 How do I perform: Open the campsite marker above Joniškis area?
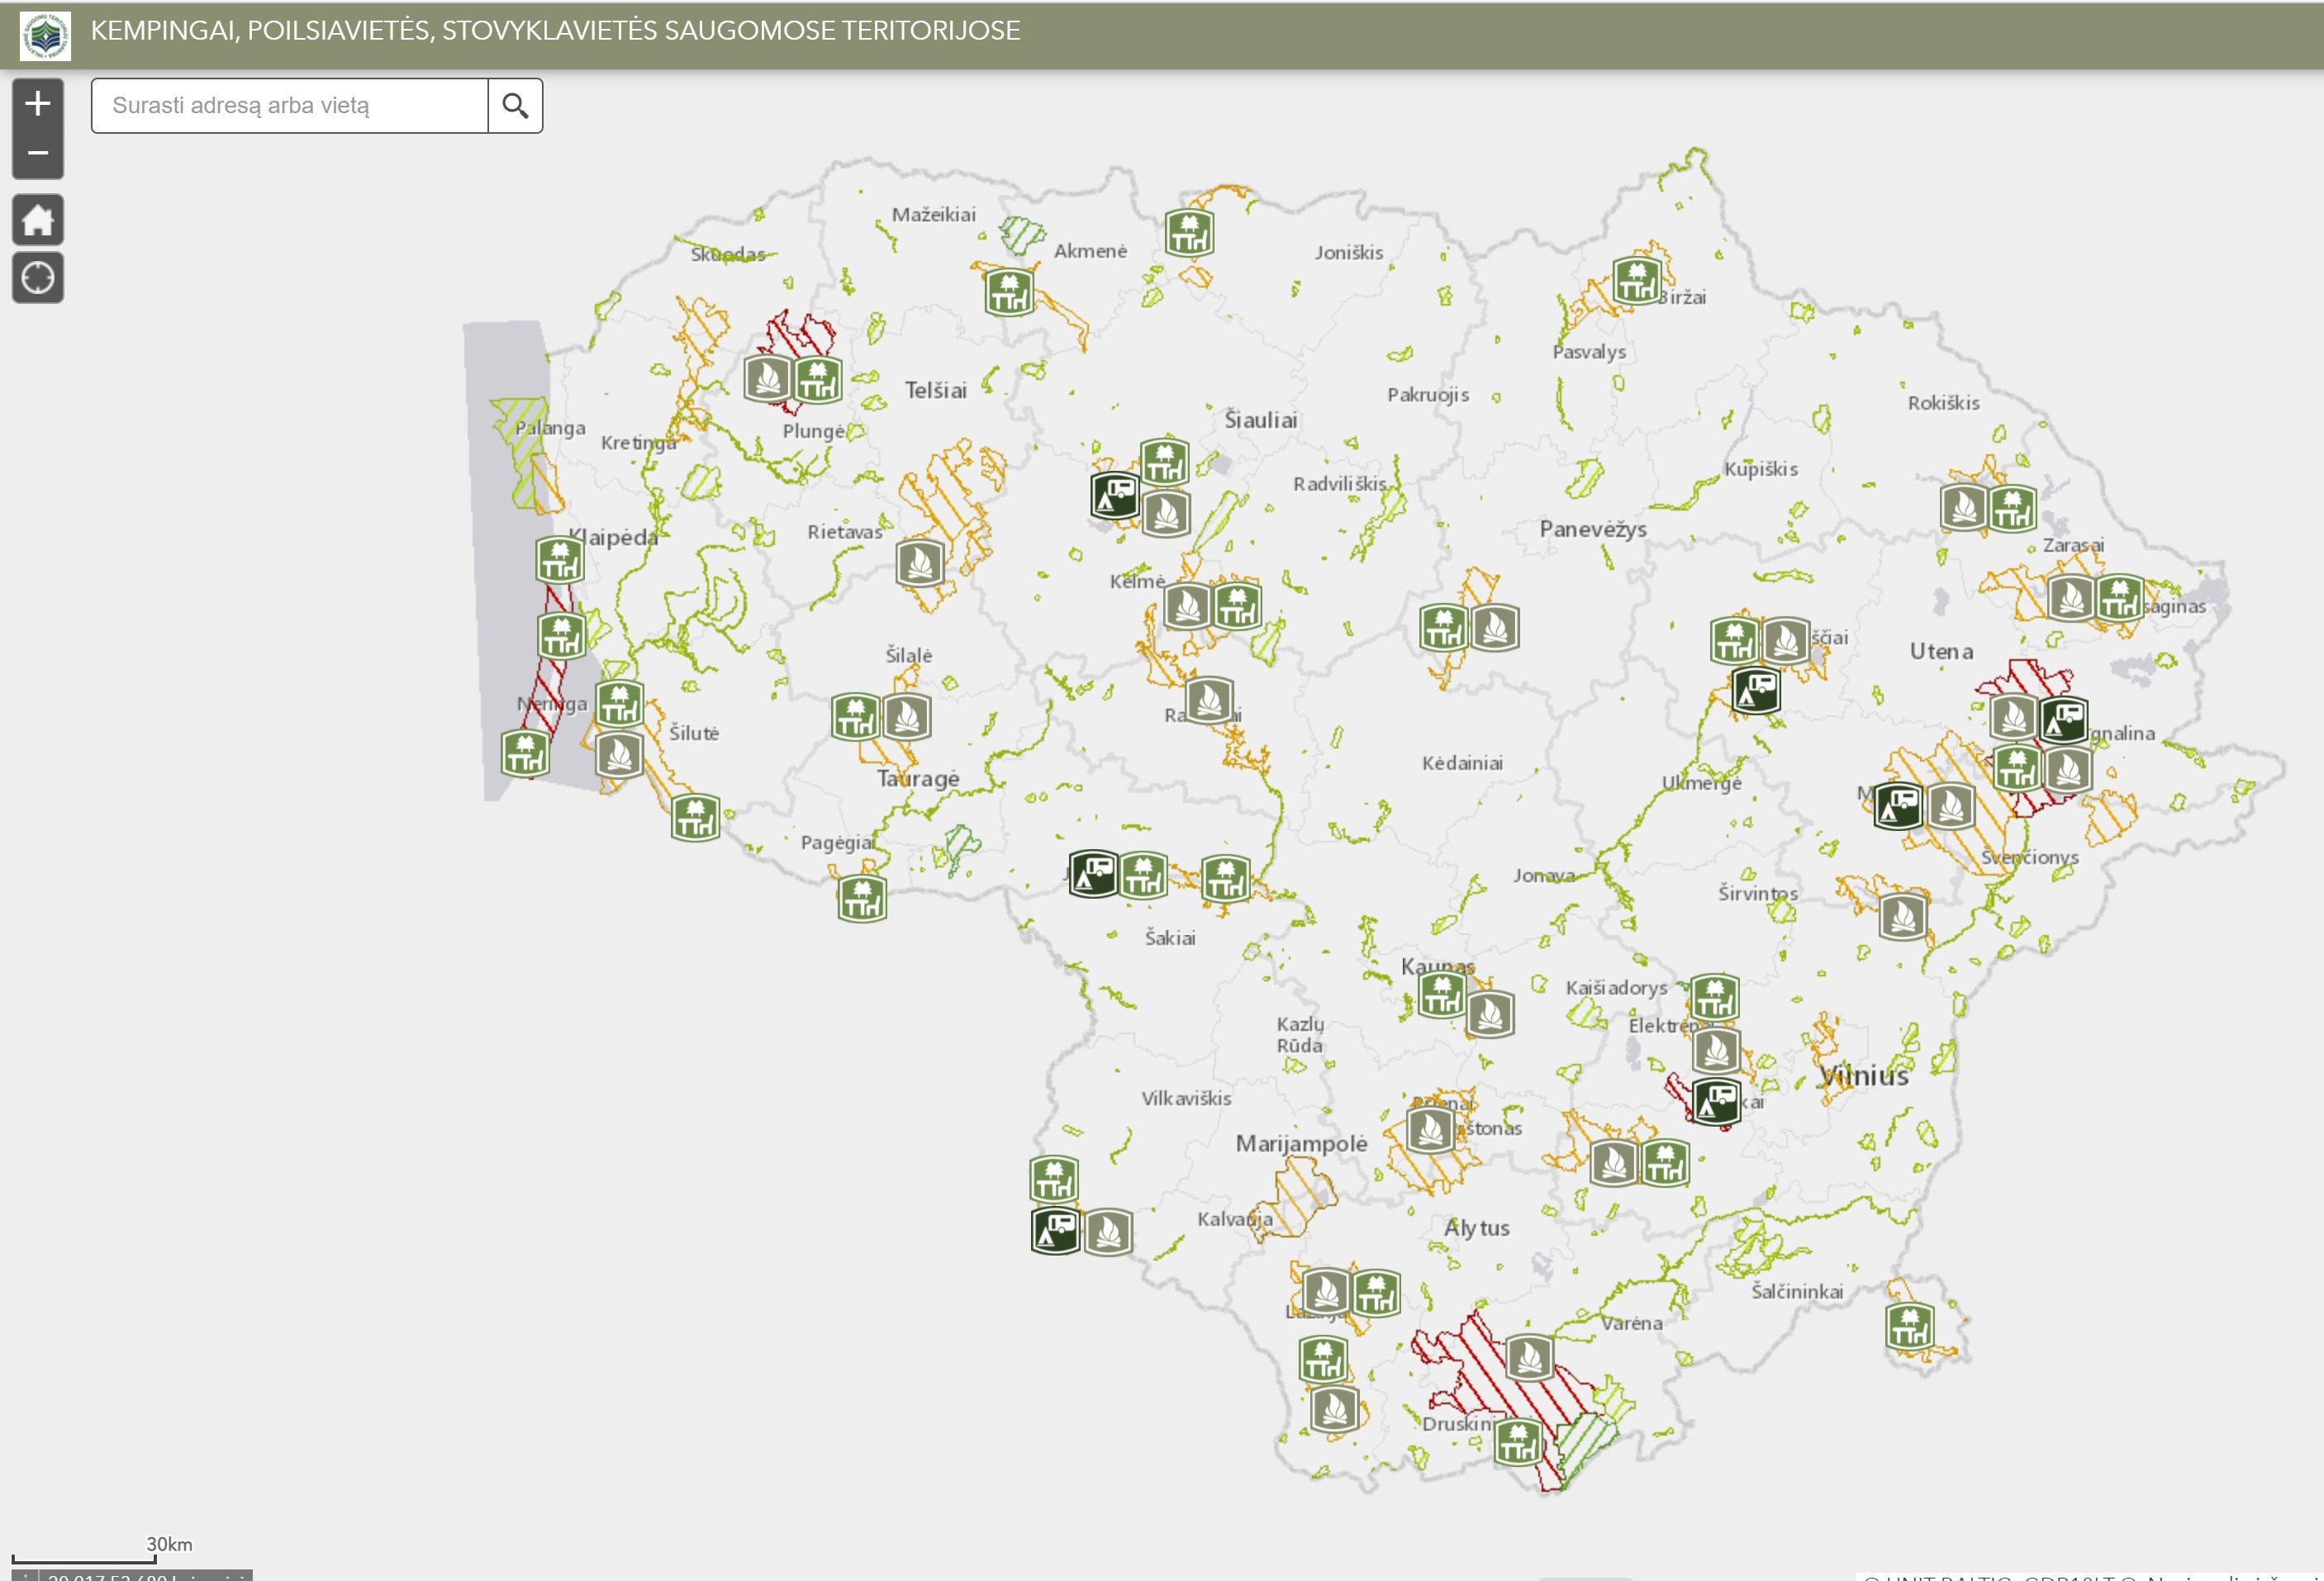coord(1189,233)
